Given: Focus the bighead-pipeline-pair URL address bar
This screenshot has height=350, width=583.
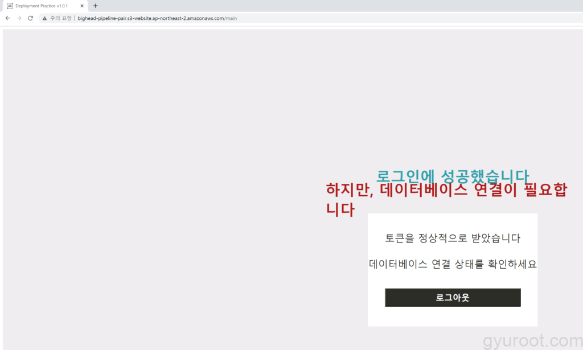Looking at the screenshot, I should pos(157,18).
